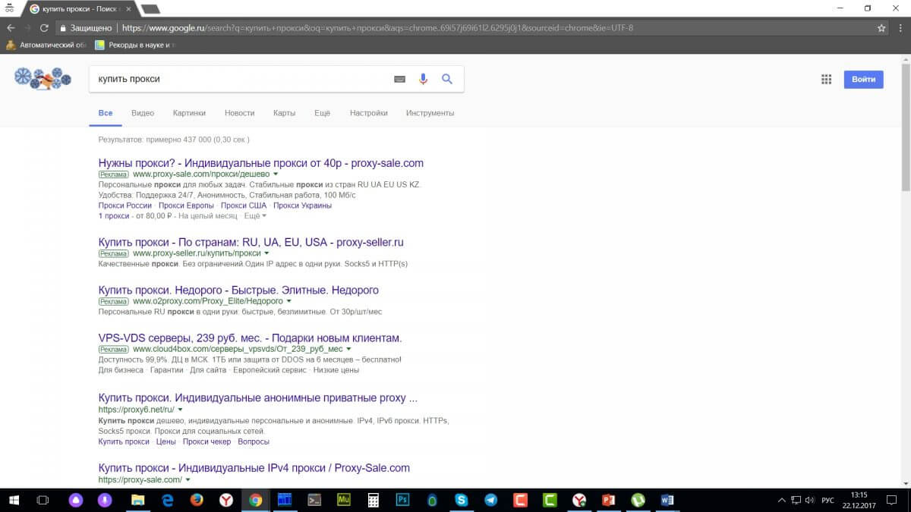Open Telegram from the taskbar
911x512 pixels.
point(490,501)
